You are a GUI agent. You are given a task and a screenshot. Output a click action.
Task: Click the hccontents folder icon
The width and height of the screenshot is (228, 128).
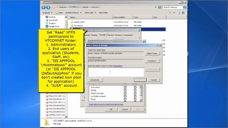point(72,26)
